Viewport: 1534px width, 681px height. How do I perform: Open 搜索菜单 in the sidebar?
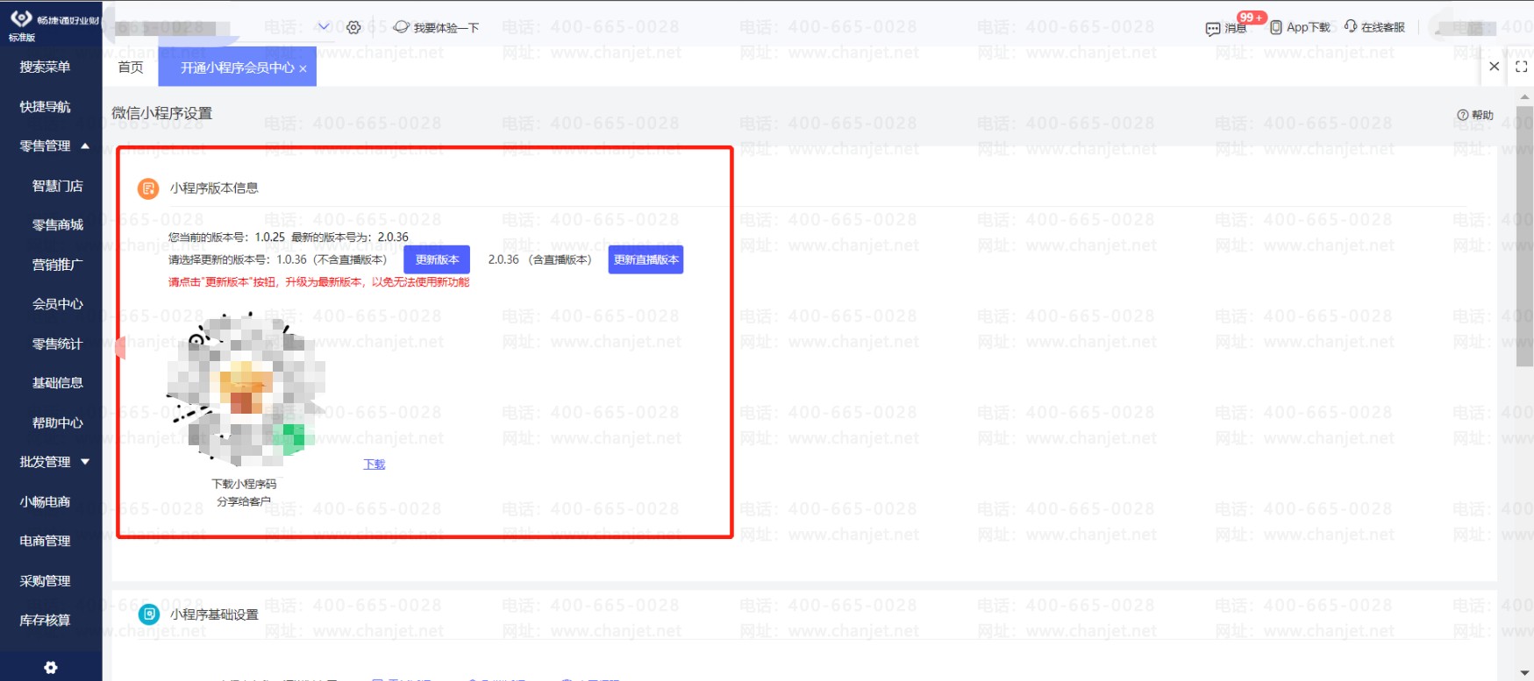coord(46,67)
